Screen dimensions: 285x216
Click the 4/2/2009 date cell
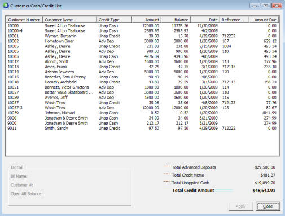coord(209,31)
